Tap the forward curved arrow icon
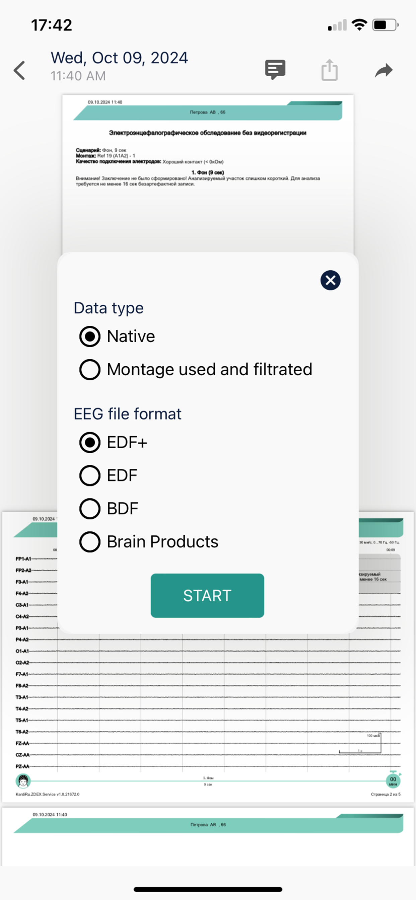 tap(384, 70)
